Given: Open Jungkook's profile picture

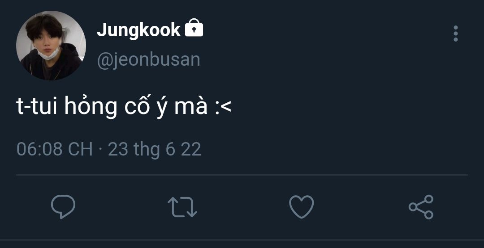Looking at the screenshot, I should click(51, 46).
